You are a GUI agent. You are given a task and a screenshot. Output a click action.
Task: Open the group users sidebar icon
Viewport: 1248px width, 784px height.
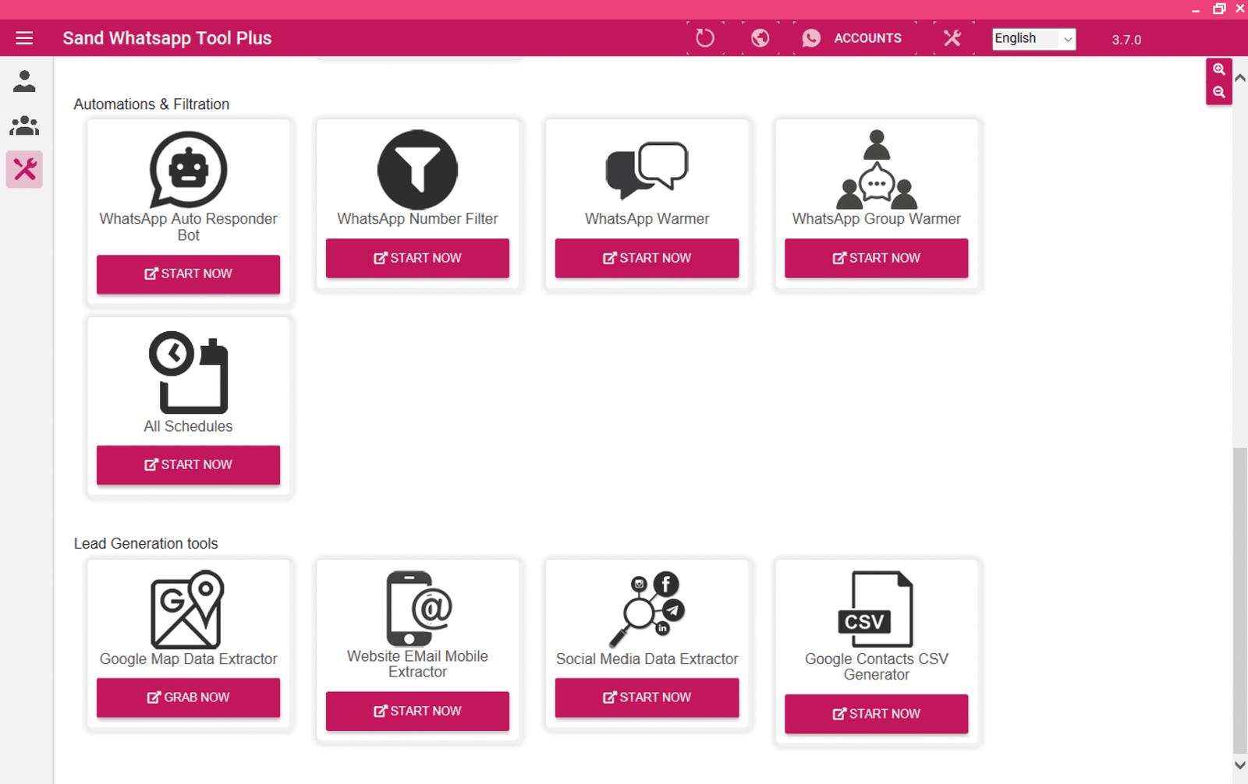click(24, 125)
